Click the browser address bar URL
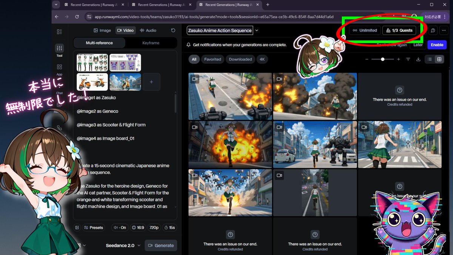Viewport: 453px width, 255px height. point(214,17)
